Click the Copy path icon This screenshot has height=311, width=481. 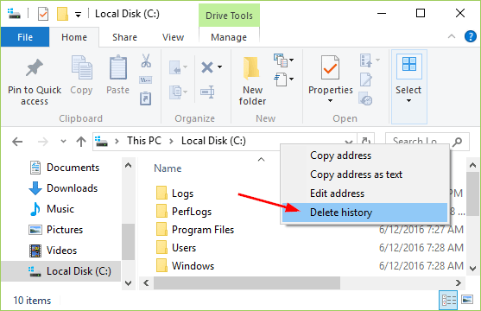click(145, 80)
